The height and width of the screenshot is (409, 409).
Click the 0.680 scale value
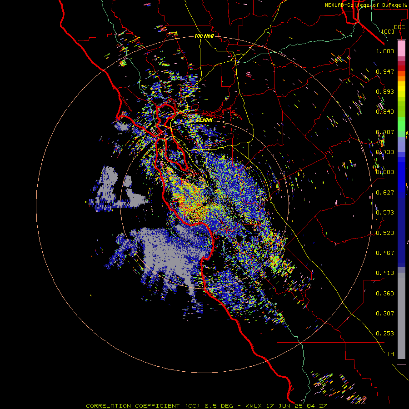385,172
